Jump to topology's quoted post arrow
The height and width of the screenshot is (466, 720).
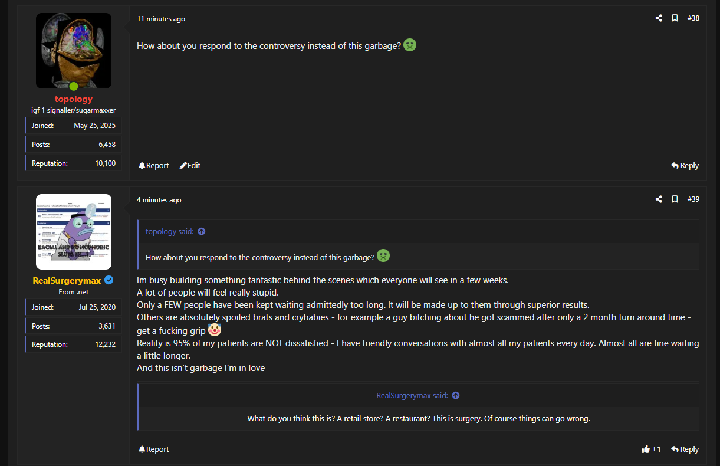point(202,231)
